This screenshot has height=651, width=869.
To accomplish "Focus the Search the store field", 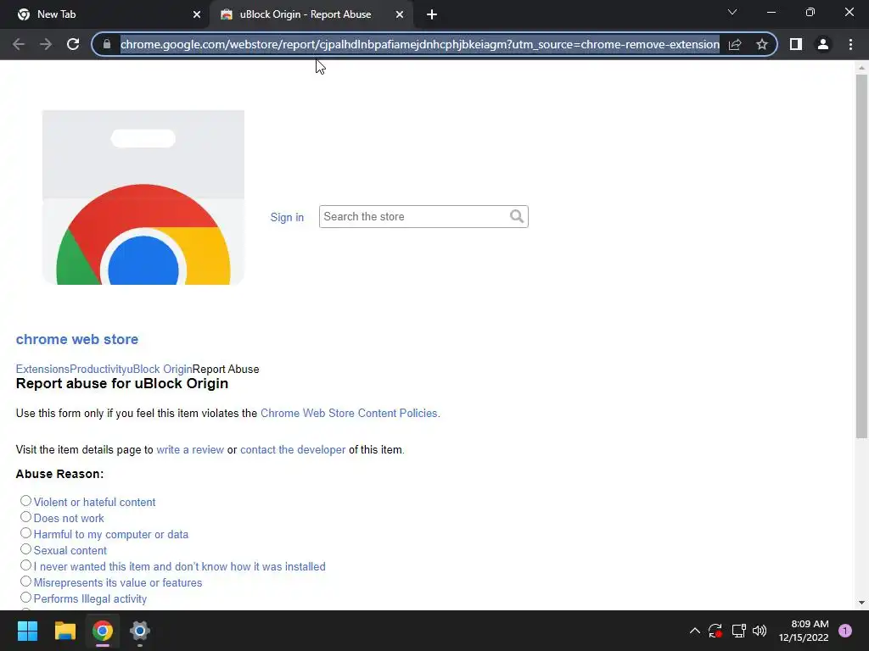I will (423, 216).
